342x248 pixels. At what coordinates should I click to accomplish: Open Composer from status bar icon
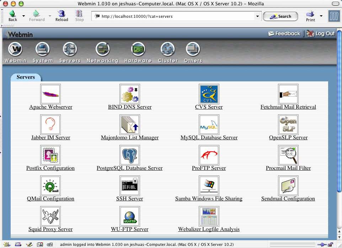point(29,244)
